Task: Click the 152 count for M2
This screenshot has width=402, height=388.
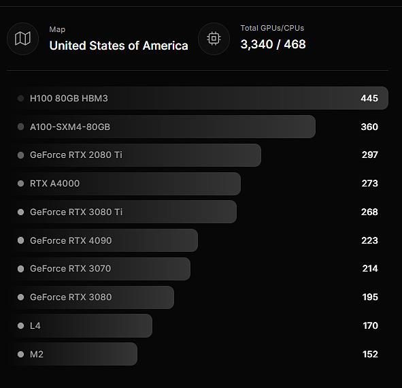Action: tap(371, 355)
